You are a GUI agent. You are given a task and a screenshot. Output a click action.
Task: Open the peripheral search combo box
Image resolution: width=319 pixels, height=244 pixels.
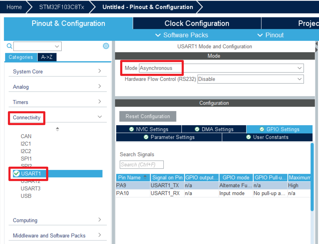[37, 46]
